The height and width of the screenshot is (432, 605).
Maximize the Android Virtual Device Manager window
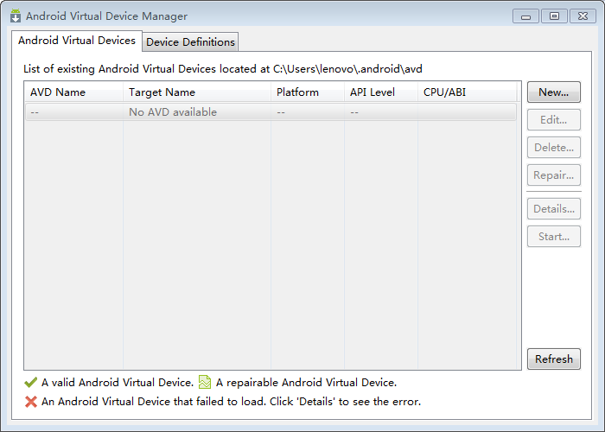point(555,16)
